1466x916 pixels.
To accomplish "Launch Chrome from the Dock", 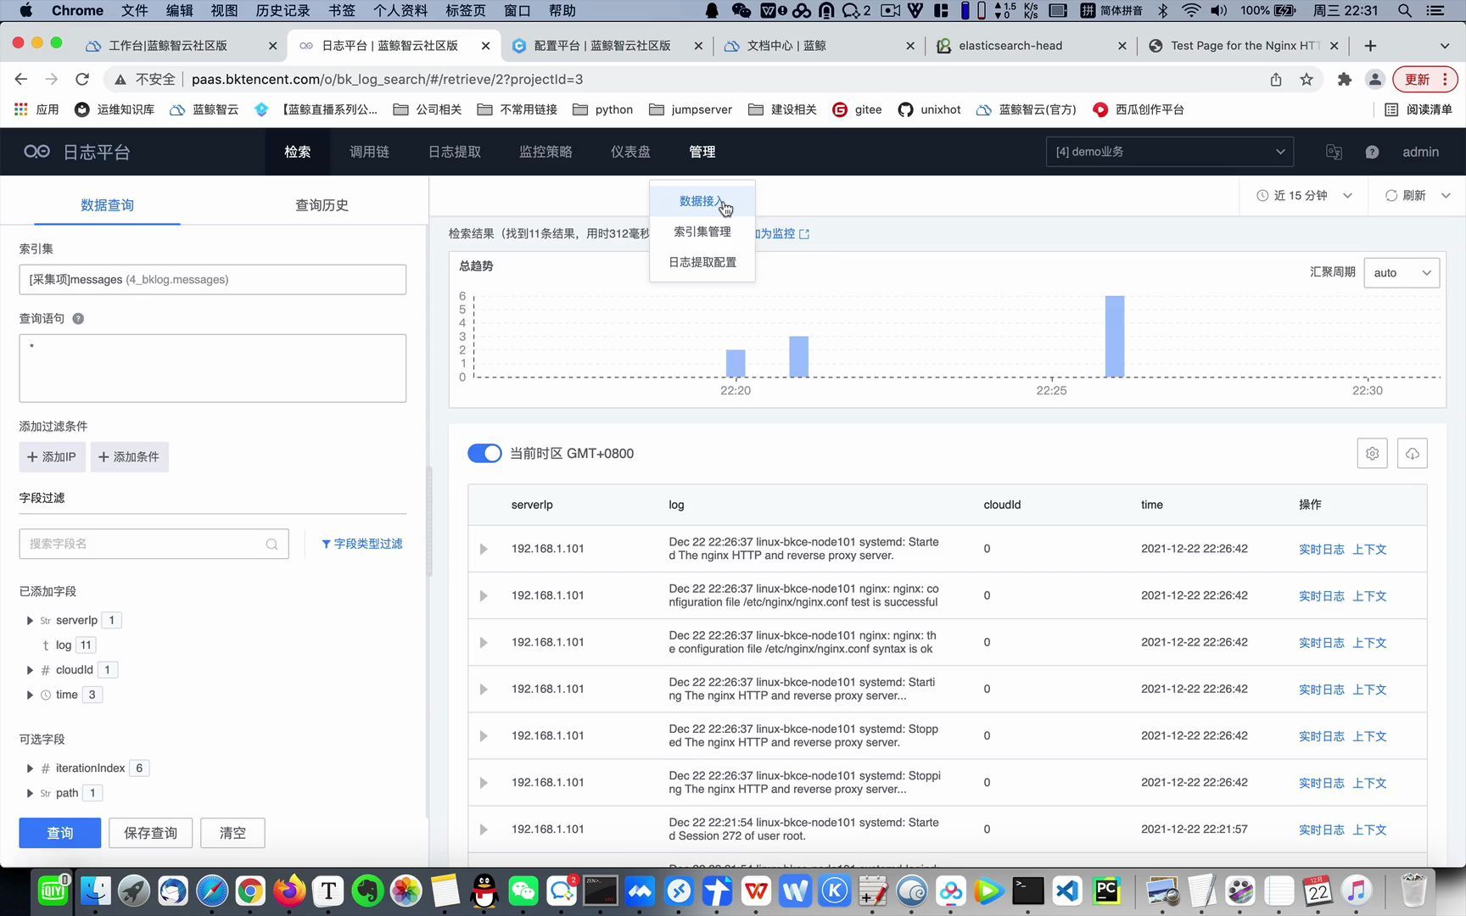I will 250,891.
